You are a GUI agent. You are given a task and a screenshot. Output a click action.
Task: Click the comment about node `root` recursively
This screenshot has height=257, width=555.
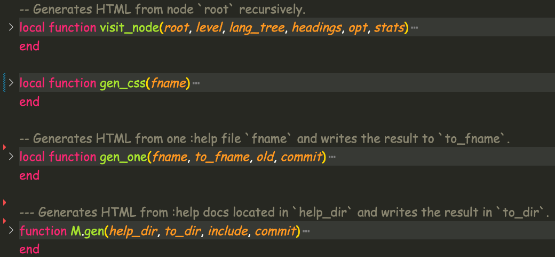[x=162, y=10]
